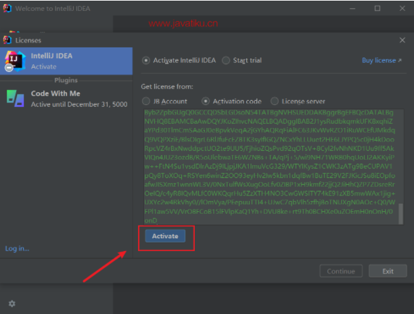Click the IntelliJ IDEA product icon
The height and width of the screenshot is (314, 414).
pos(16,62)
